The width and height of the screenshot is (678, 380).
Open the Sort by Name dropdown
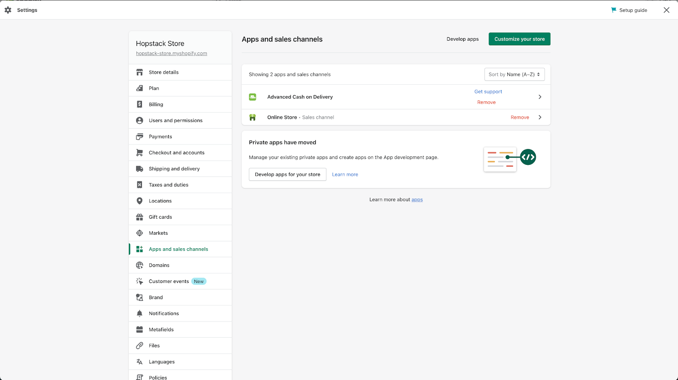514,75
